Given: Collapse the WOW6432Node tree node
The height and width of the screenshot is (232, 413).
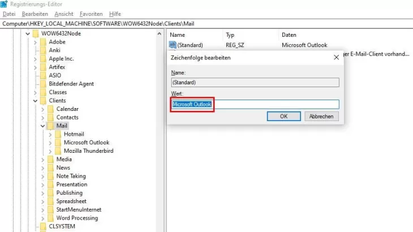Looking at the screenshot, I should click(27, 33).
